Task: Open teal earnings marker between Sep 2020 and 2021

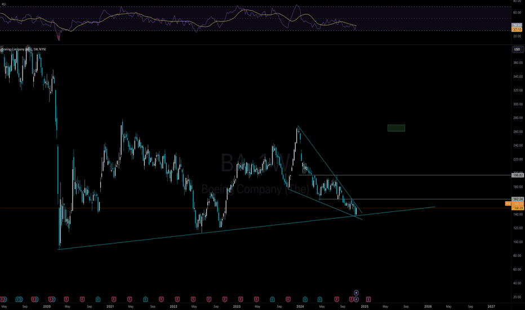Action: point(98,299)
